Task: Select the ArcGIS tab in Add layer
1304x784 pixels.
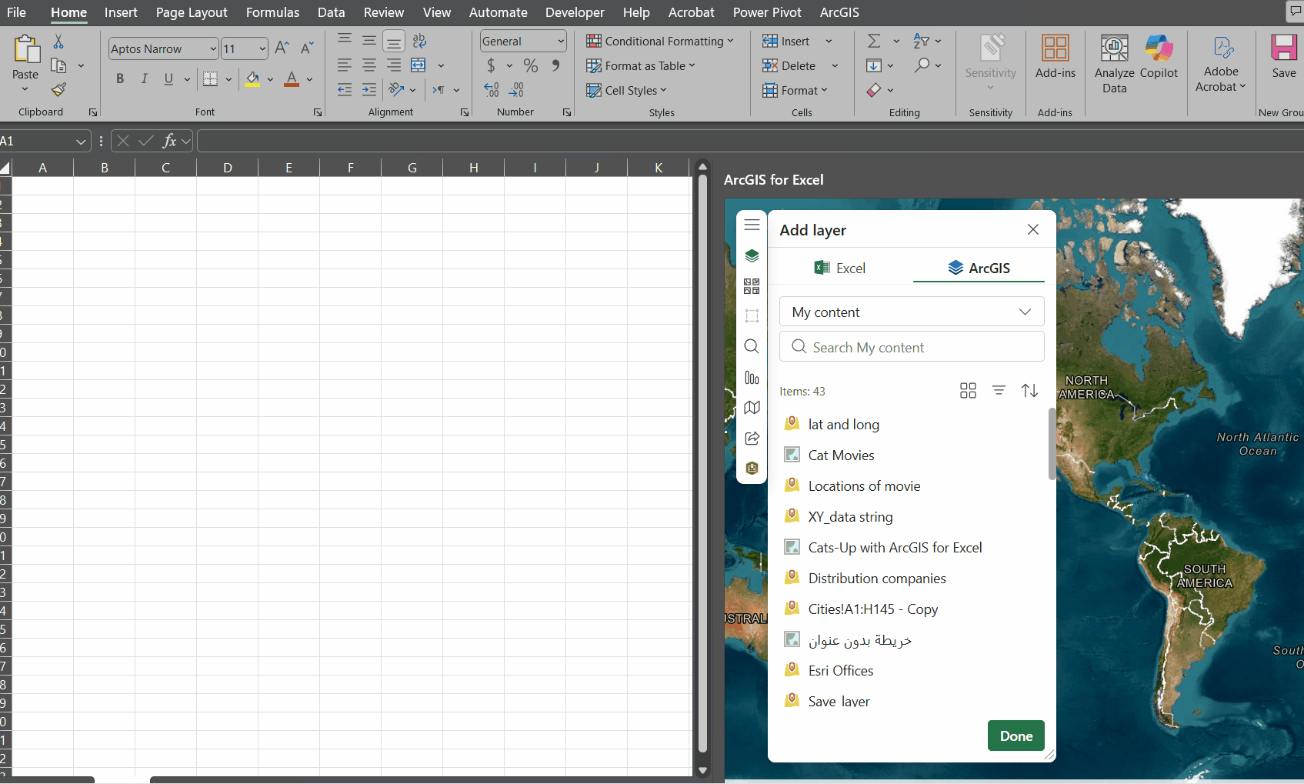Action: coord(979,268)
